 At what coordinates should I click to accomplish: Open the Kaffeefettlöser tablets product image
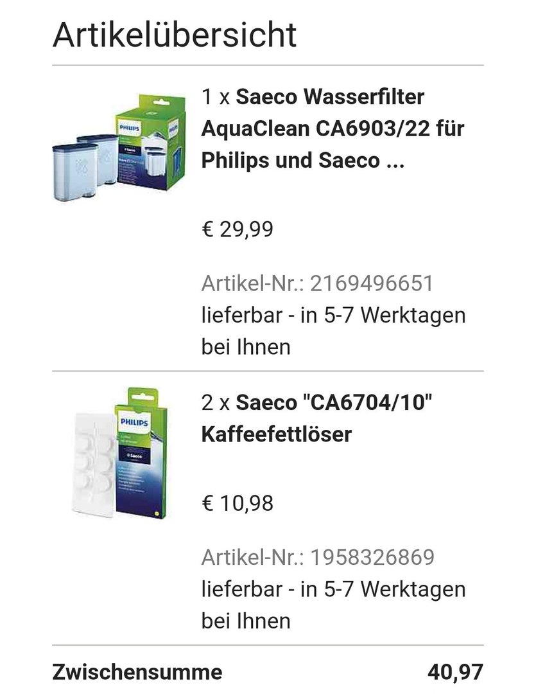click(119, 453)
